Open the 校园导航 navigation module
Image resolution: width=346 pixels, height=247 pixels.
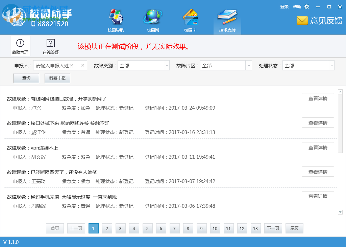116,19
